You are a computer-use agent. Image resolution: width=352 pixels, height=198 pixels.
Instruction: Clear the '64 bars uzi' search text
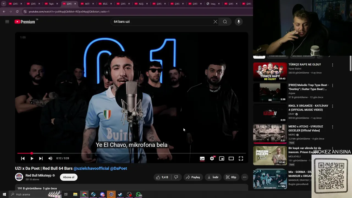coord(215,22)
